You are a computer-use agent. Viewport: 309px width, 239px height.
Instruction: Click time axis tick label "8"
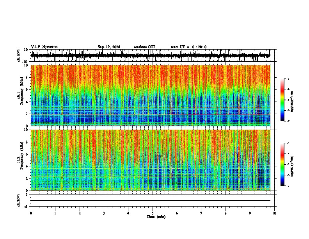click(226, 213)
